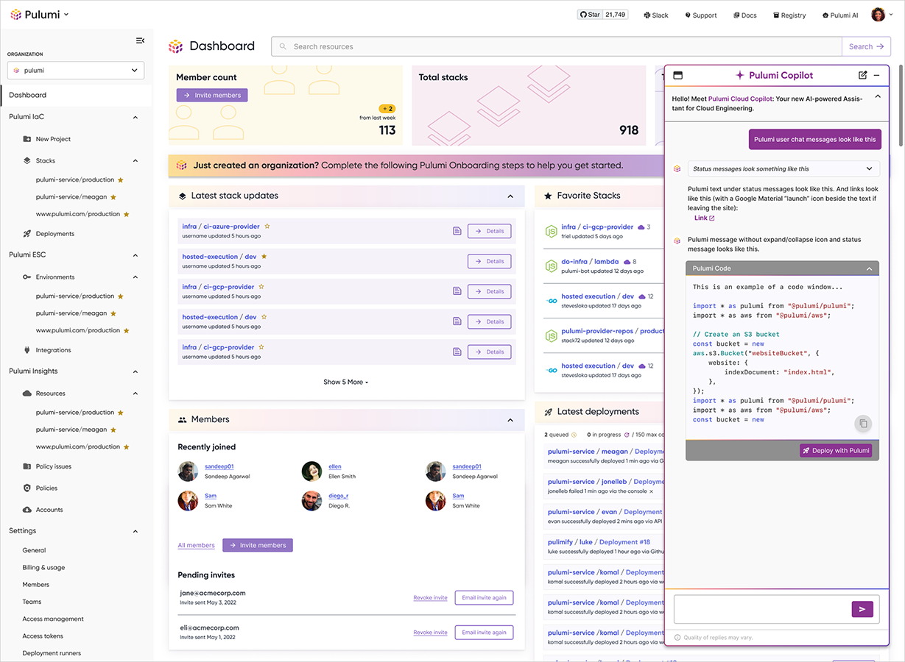Screen dimensions: 905x662
Task: Open Integrations under Pulumi ESC
Action: coord(54,350)
